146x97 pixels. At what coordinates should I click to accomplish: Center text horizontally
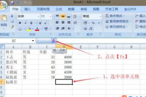click(63, 22)
